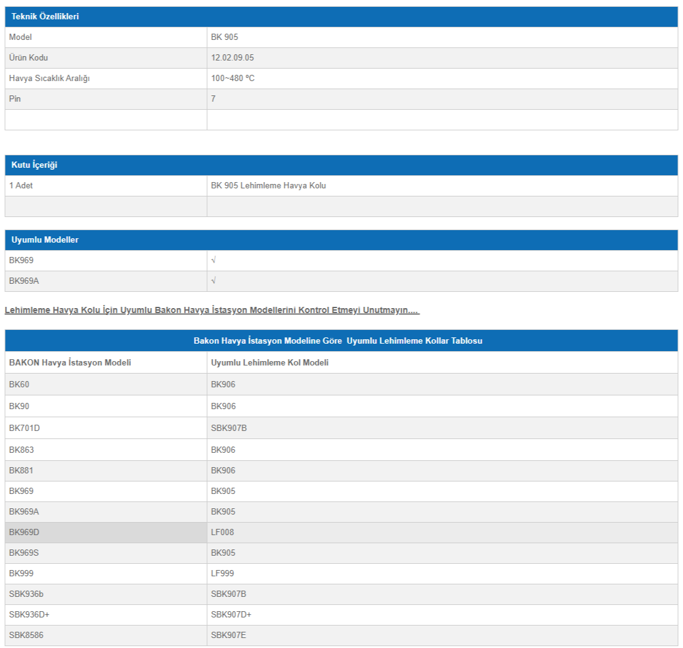The image size is (683, 648).
Task: Click "BK 905 Lehimleme Havya Kolu" text
Action: point(268,186)
